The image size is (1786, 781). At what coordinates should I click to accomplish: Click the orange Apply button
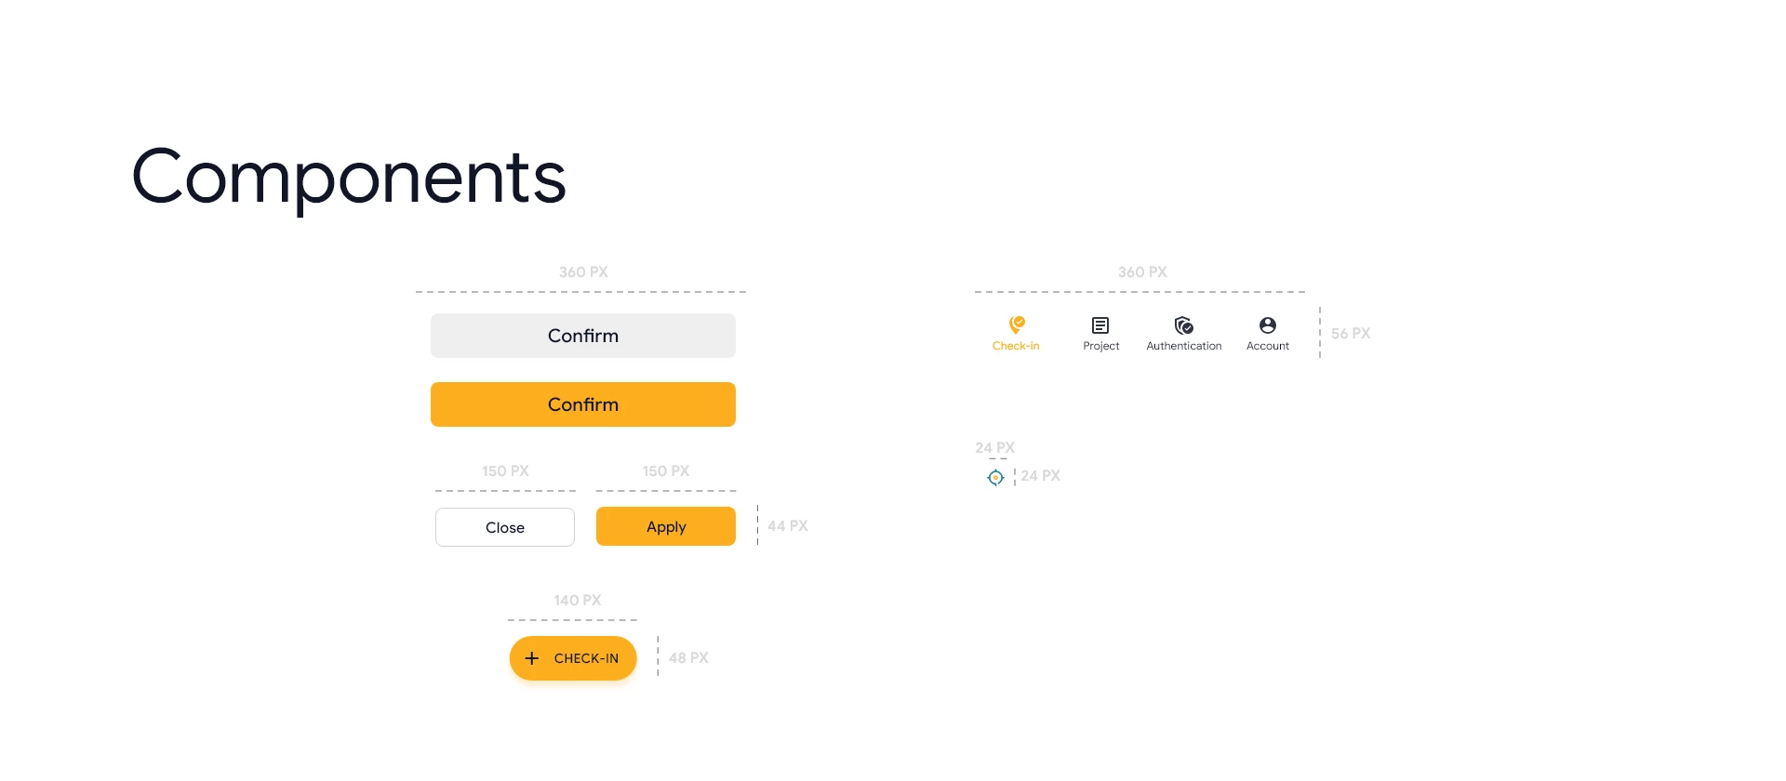click(666, 526)
